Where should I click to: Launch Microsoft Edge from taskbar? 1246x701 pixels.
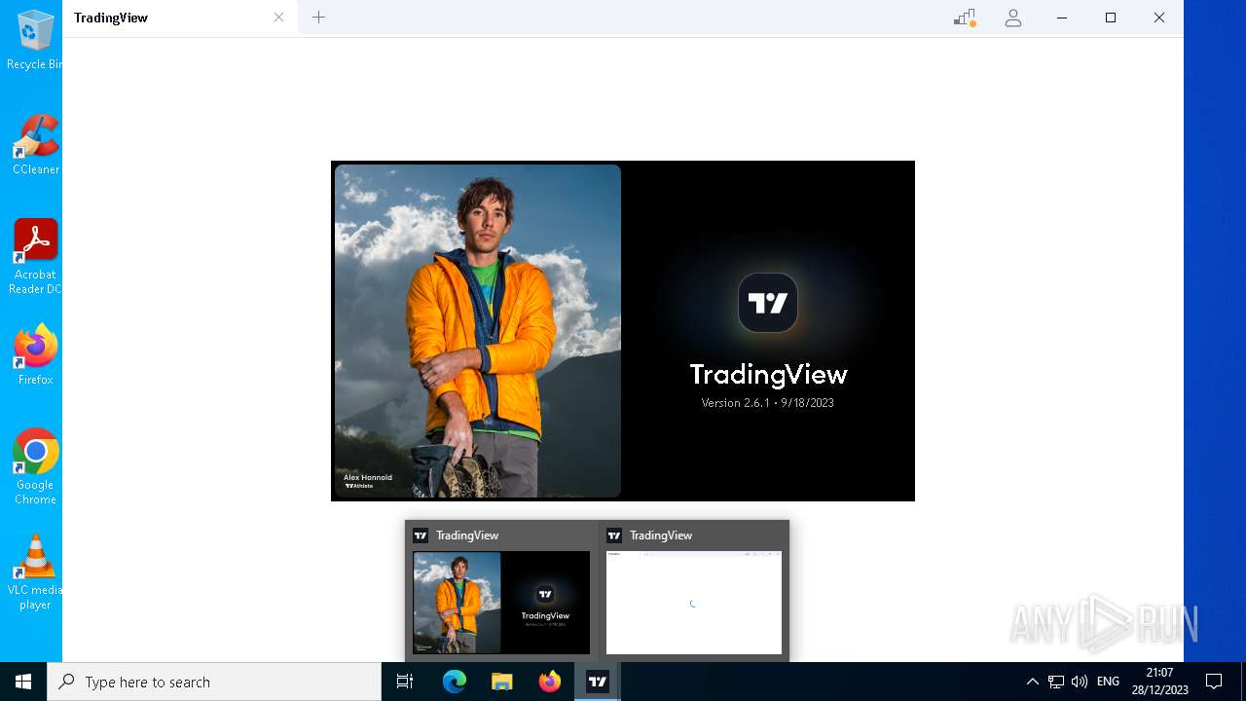[455, 682]
